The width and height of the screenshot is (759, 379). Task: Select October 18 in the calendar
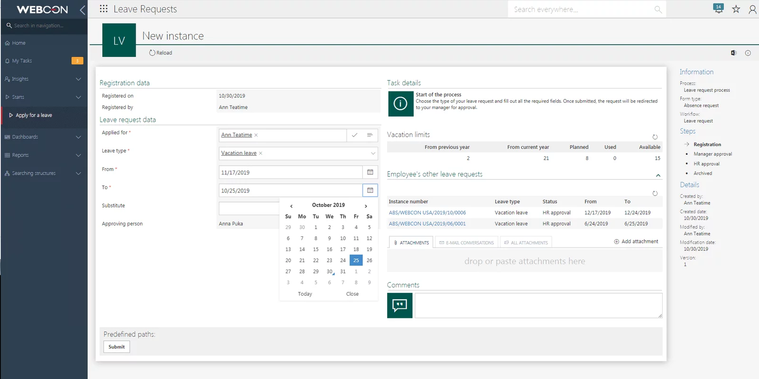[x=356, y=249]
